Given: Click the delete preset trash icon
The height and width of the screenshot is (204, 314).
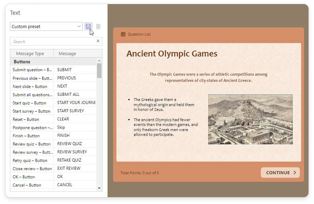Looking at the screenshot, I should [x=98, y=26].
